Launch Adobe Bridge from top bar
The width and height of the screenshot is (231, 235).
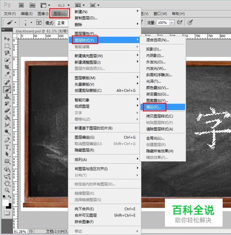pos(21,5)
